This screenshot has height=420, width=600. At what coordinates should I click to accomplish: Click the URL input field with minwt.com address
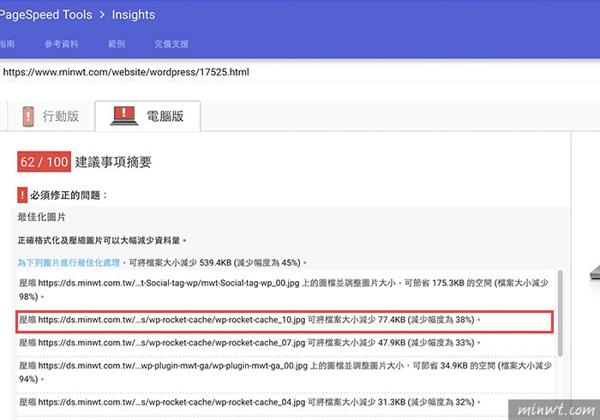(x=300, y=72)
